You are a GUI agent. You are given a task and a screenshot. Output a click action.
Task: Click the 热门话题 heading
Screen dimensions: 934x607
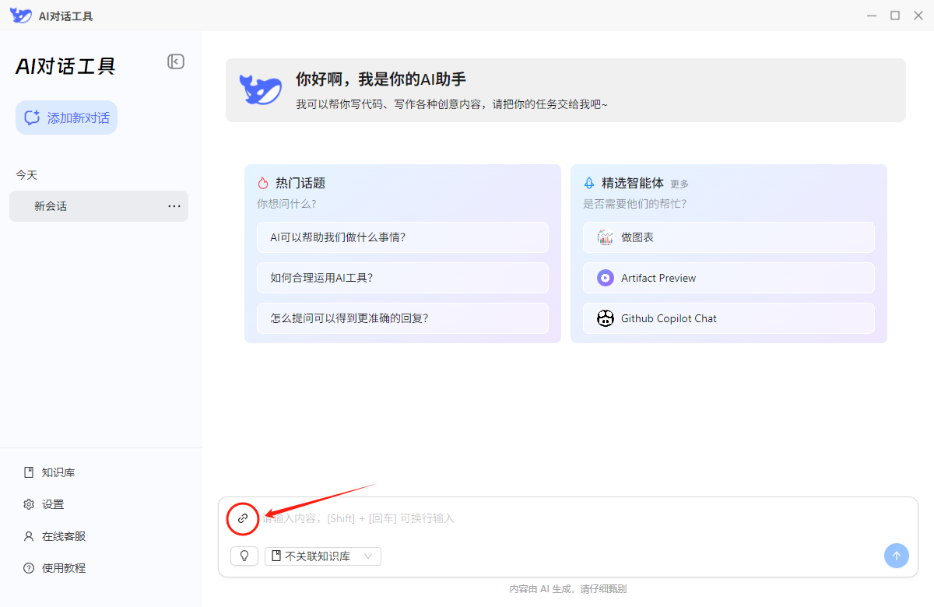(300, 184)
